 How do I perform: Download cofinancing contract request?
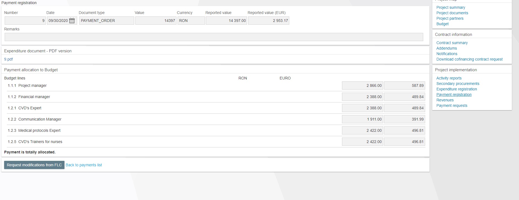point(469,59)
